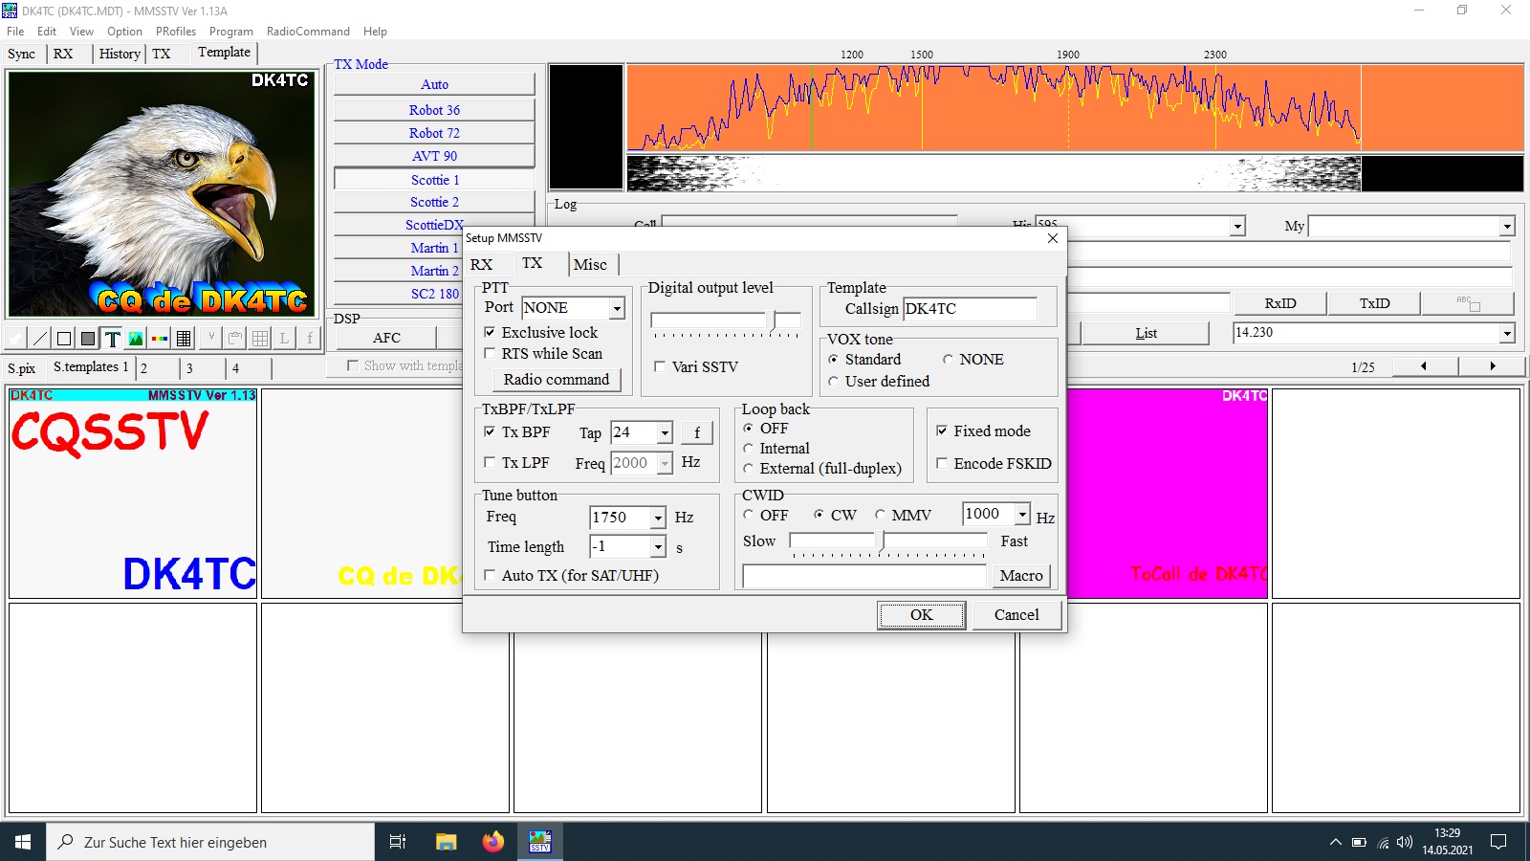Click the greyed L toolbar icon
Image resolution: width=1530 pixels, height=861 pixels.
click(284, 338)
